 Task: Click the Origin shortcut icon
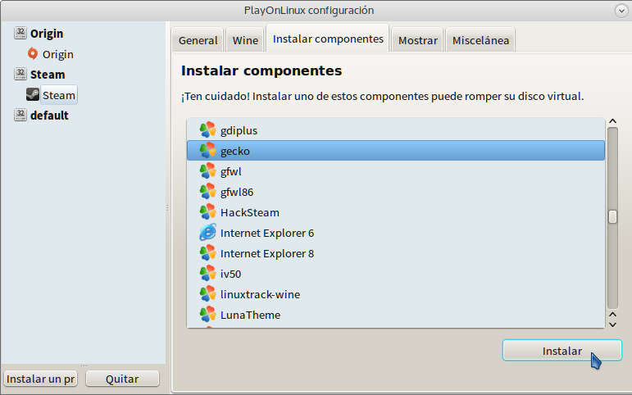tap(33, 54)
